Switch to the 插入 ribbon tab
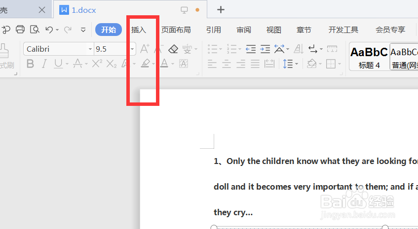The image size is (418, 229). coord(139,30)
